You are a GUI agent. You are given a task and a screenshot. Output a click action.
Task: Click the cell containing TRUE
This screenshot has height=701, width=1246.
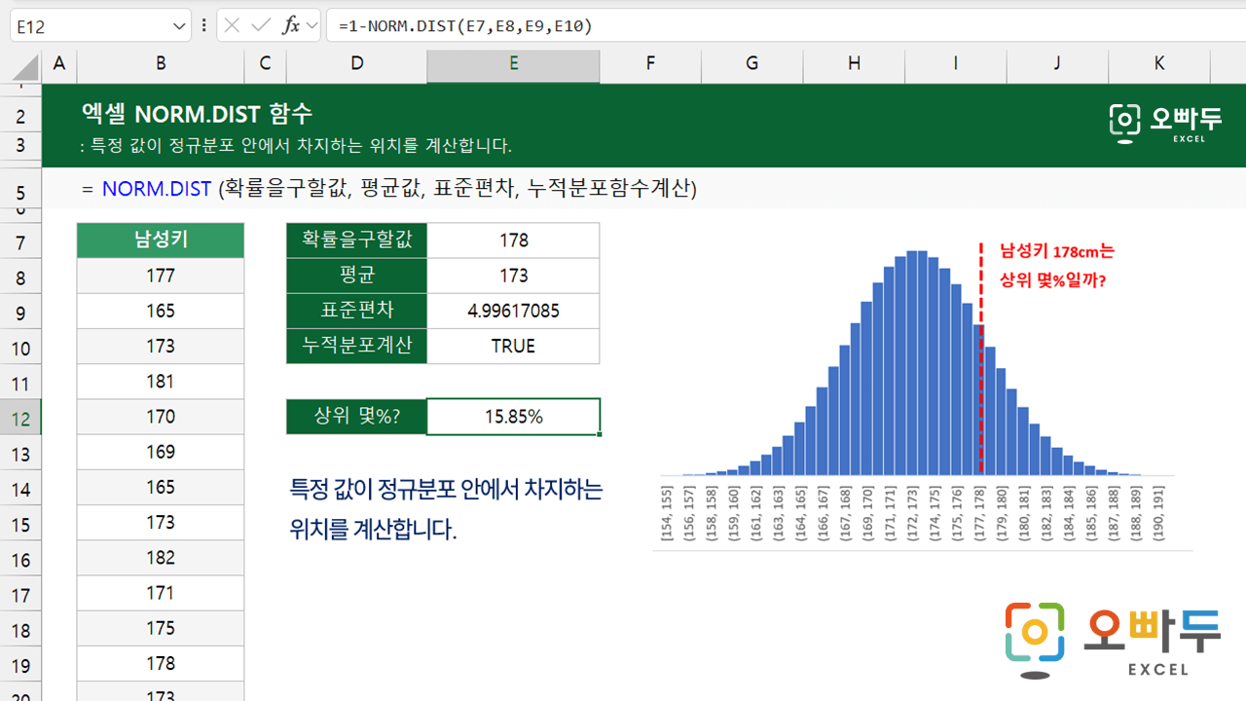pos(513,347)
